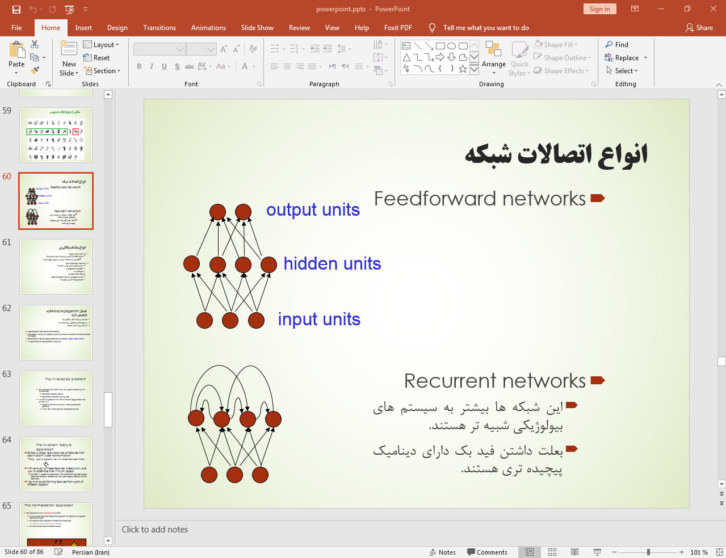Align text left in Paragraph group
This screenshot has height=558, width=726.
[x=274, y=66]
